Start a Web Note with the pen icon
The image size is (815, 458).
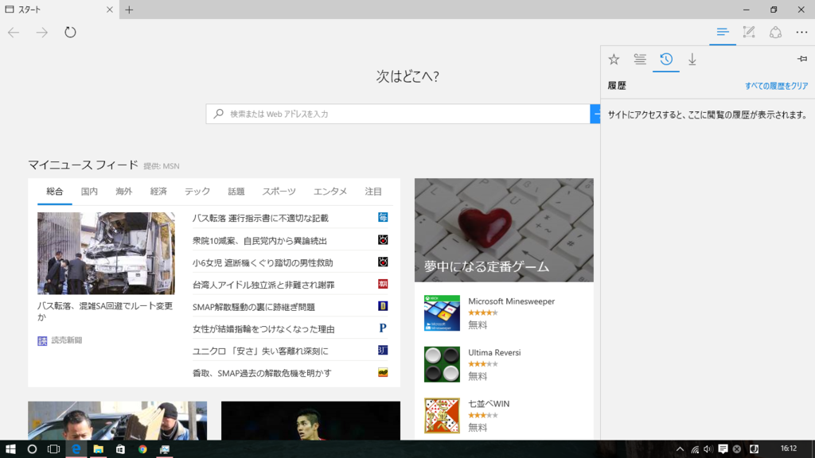(x=748, y=33)
